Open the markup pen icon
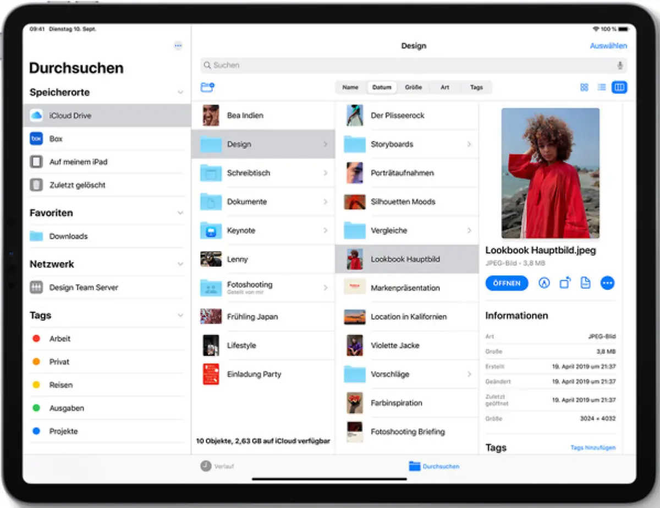 point(544,283)
